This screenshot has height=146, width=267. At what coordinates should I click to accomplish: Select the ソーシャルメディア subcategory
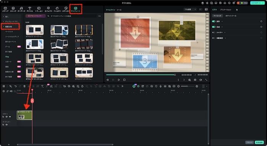pyautogui.click(x=12, y=37)
